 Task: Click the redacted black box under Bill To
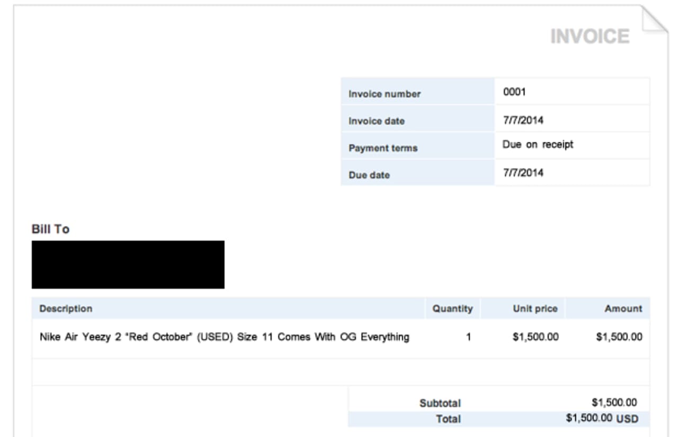point(128,265)
